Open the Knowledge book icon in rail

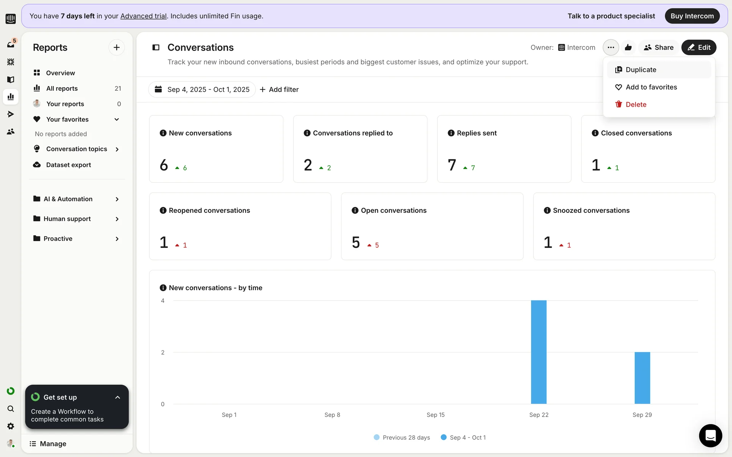(11, 79)
